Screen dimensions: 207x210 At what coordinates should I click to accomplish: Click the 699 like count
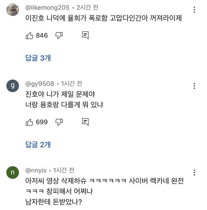(x=42, y=122)
